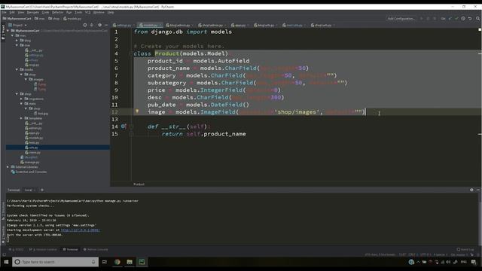Click the PyCharm icon on the taskbar
The image size is (482, 271).
(x=142, y=262)
